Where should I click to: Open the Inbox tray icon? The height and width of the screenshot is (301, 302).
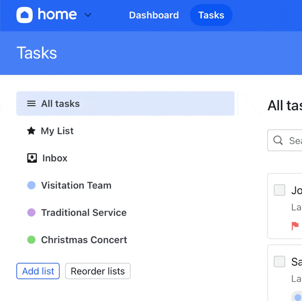(32, 158)
